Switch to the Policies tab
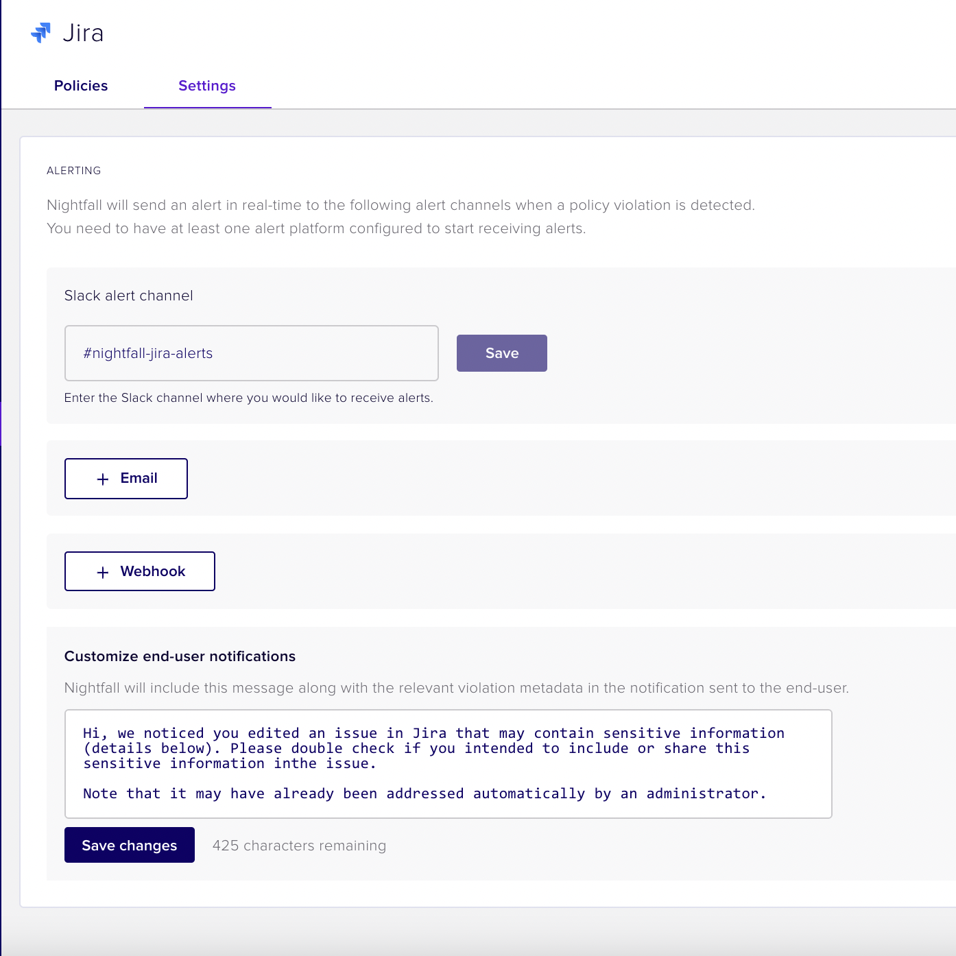Viewport: 956px width, 956px height. (x=81, y=86)
